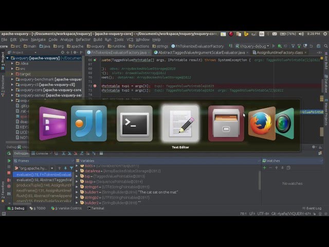The height and width of the screenshot is (247, 329).
Task: Open the Project view dropdown
Action: (x=22, y=52)
